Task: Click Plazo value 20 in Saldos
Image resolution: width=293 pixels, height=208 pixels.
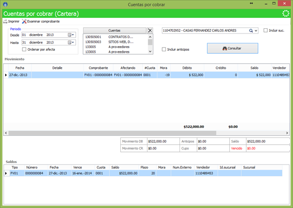Action: 148,174
